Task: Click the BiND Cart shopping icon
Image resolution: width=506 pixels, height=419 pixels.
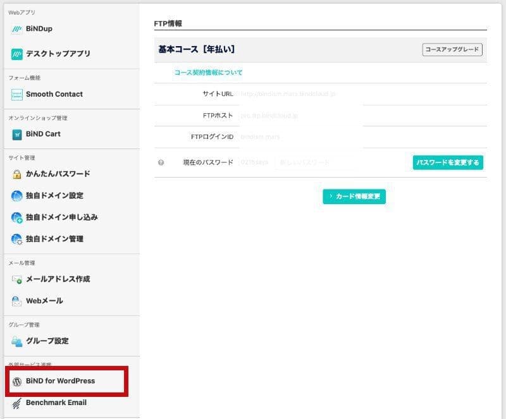Action: point(17,134)
